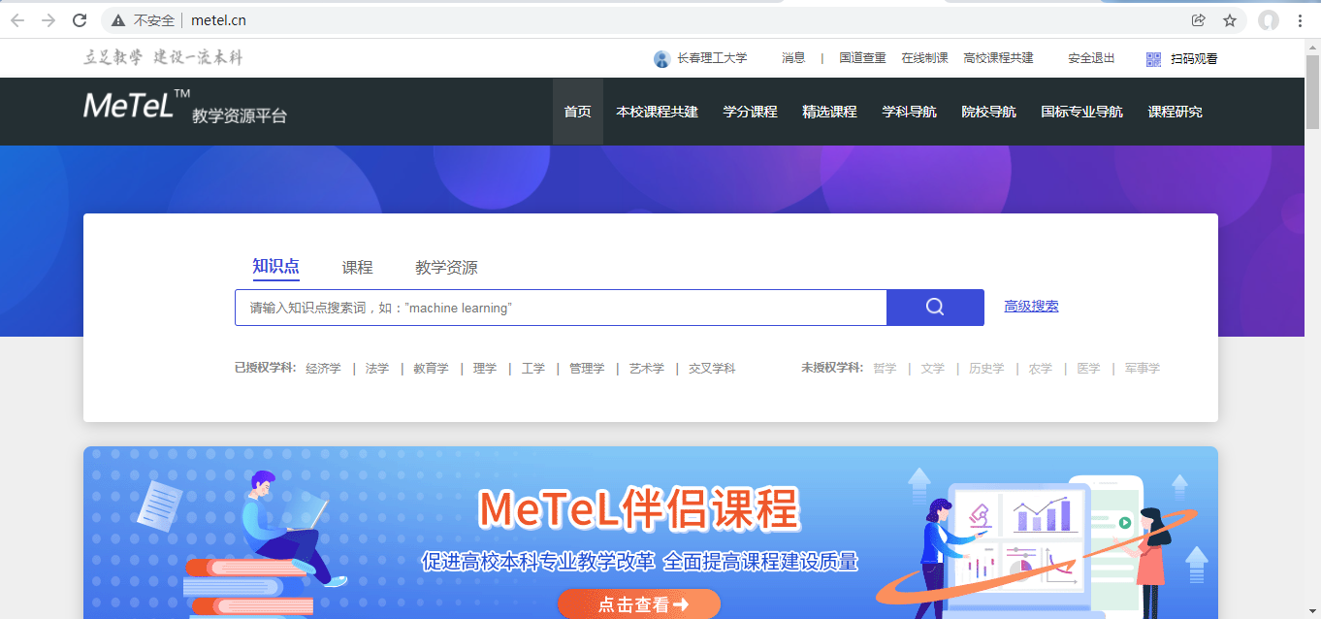Open 精选课程 in the navigation bar
The image size is (1321, 619).
pyautogui.click(x=830, y=112)
